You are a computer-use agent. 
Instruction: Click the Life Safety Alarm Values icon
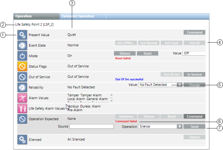(22, 108)
